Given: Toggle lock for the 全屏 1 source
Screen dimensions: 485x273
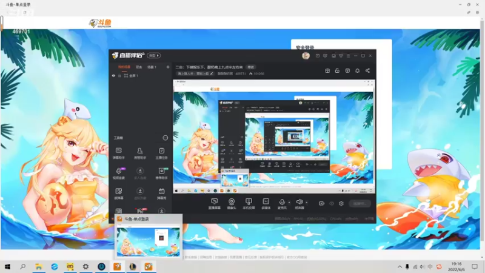Looking at the screenshot, I should [119, 75].
